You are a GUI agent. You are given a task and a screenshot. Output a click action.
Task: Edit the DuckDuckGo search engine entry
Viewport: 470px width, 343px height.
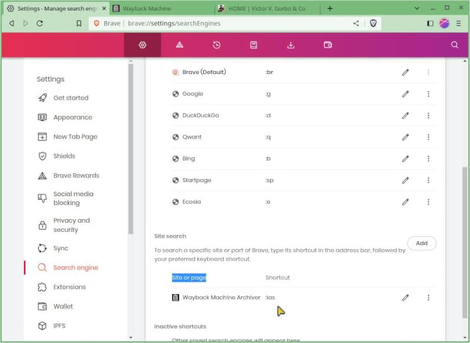(405, 115)
